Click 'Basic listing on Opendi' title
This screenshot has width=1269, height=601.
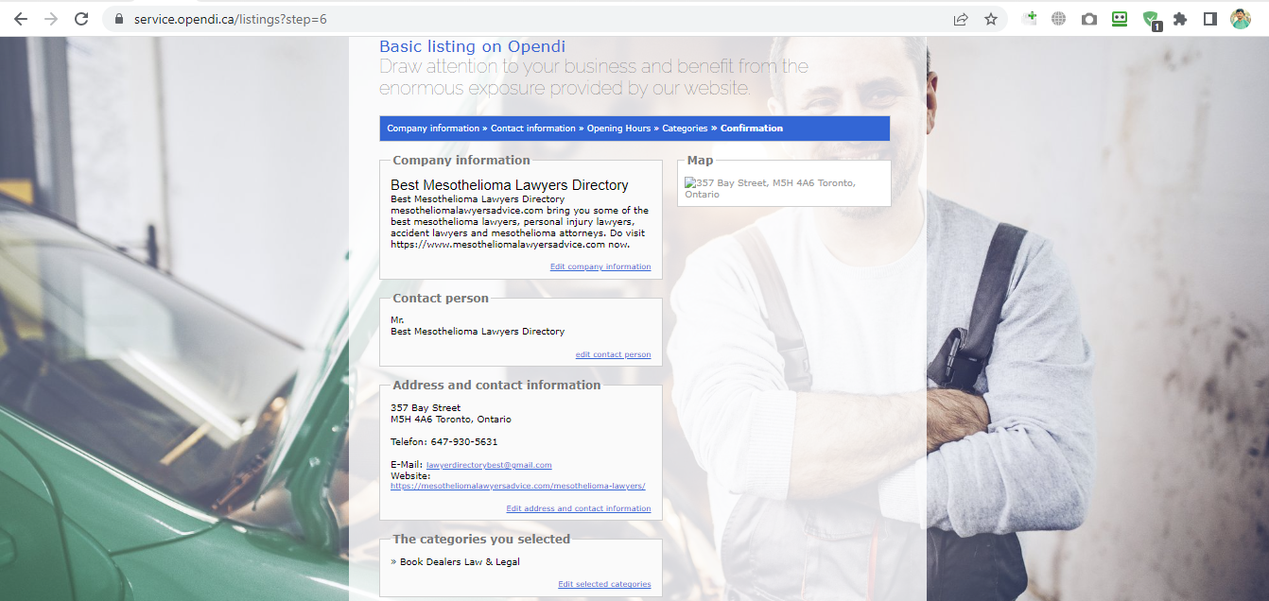473,46
